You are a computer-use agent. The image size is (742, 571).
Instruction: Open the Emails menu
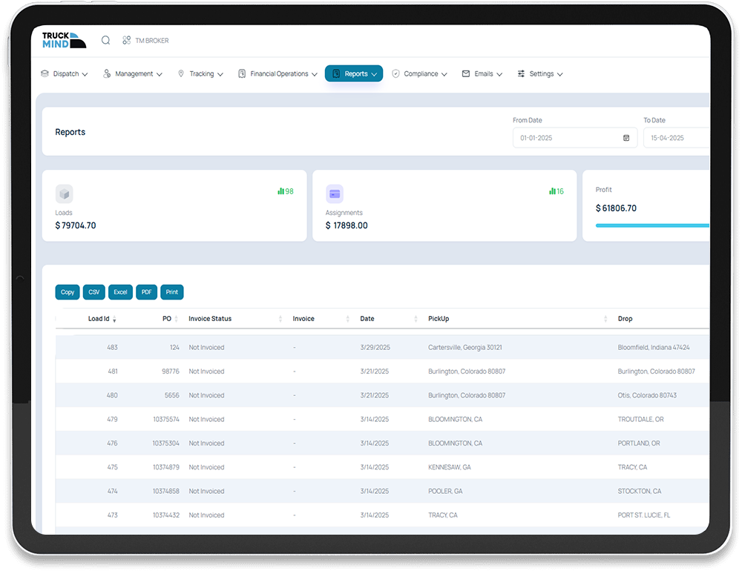[x=482, y=73]
